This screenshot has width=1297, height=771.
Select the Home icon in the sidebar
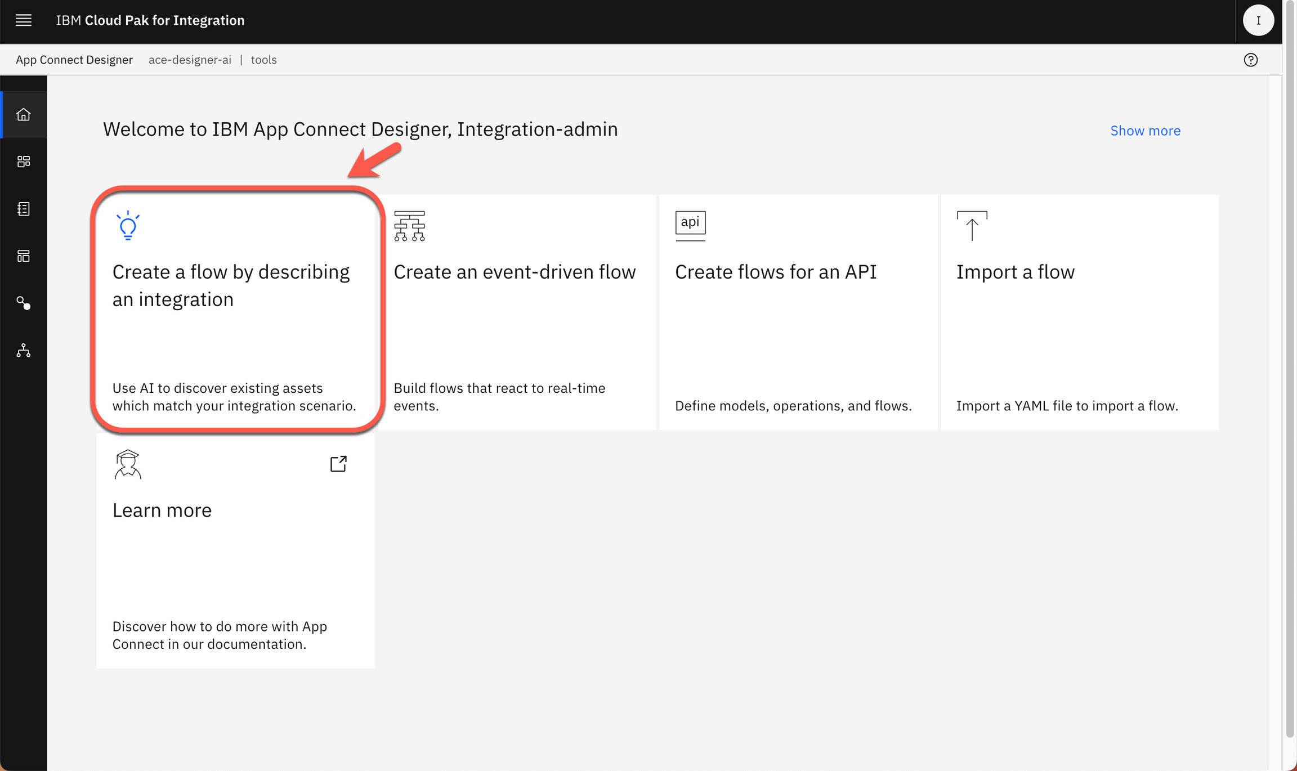24,114
